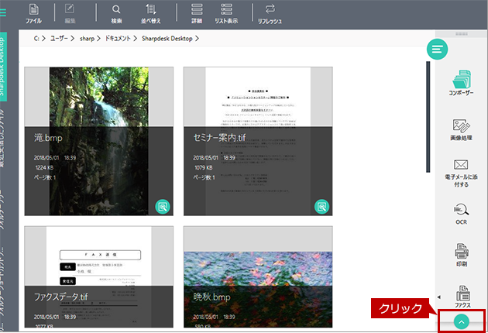Click the vertical scrollbar of the file list
Image resolution: width=488 pixels, height=333 pixels.
(428, 117)
